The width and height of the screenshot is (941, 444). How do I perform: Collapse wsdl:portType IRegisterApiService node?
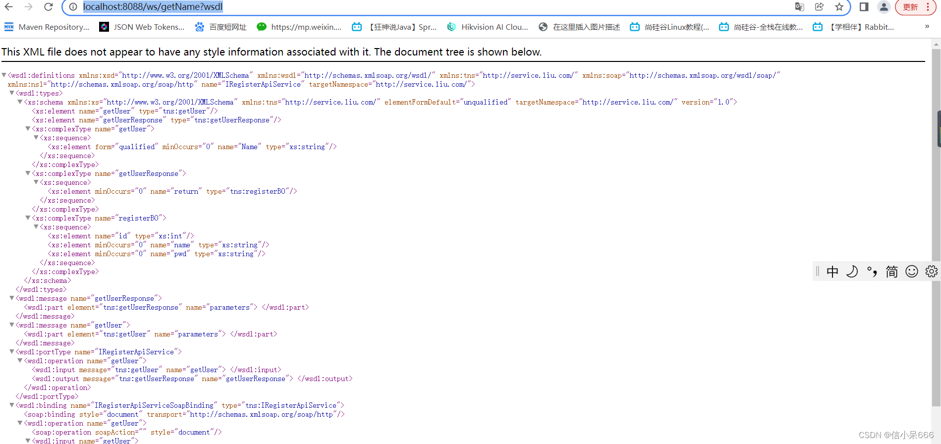(12, 352)
